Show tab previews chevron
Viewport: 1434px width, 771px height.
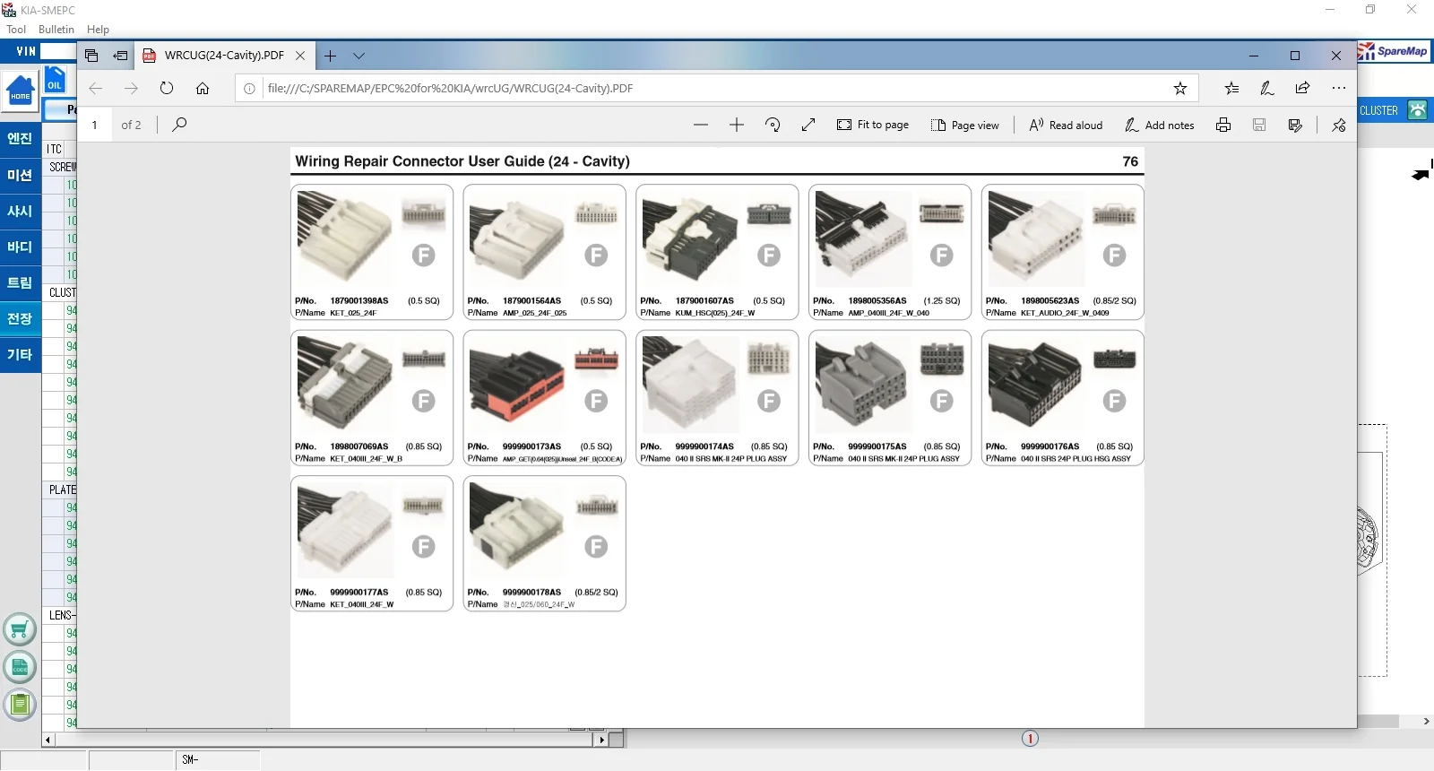[x=358, y=56]
